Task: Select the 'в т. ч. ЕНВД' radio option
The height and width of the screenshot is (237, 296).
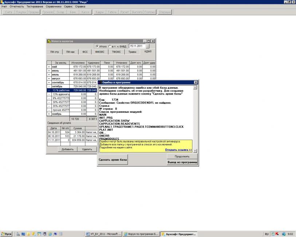Action: 110,46
